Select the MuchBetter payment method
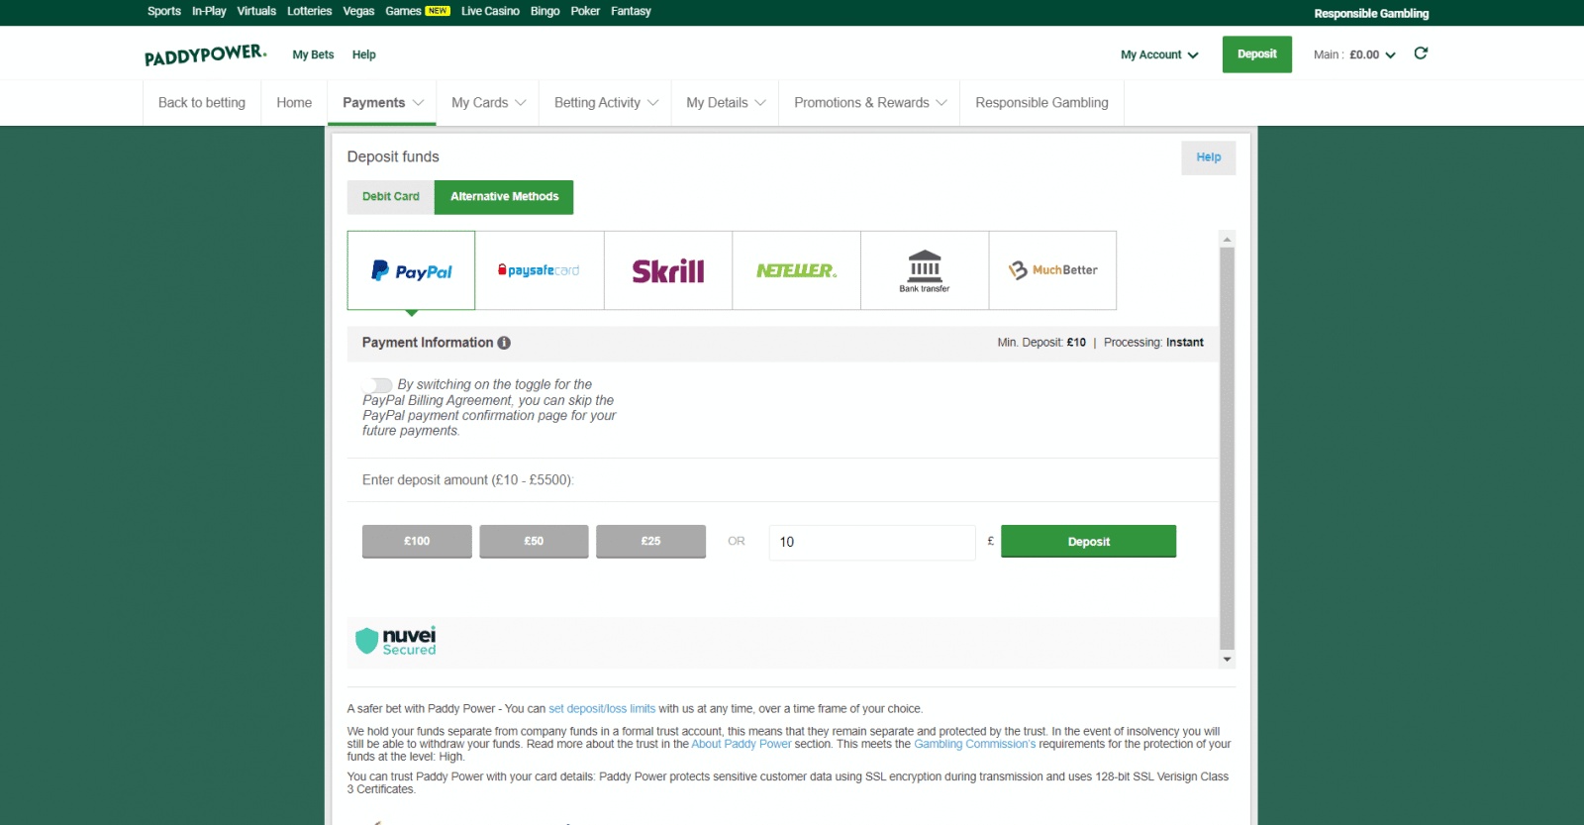 pos(1052,270)
